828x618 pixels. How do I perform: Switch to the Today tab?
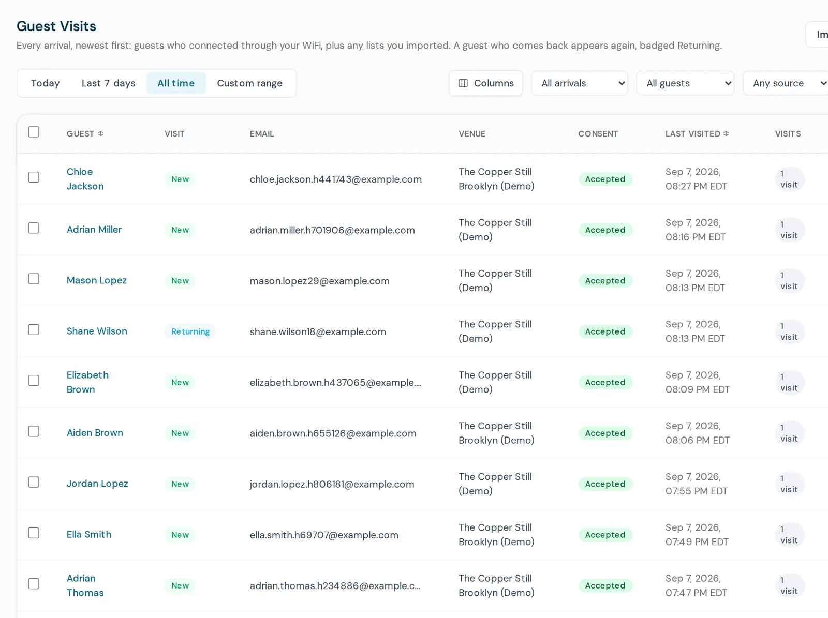tap(45, 83)
